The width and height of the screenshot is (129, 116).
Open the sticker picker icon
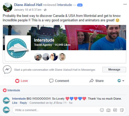pos(122,110)
